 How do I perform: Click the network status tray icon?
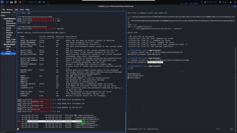coord(205,2)
